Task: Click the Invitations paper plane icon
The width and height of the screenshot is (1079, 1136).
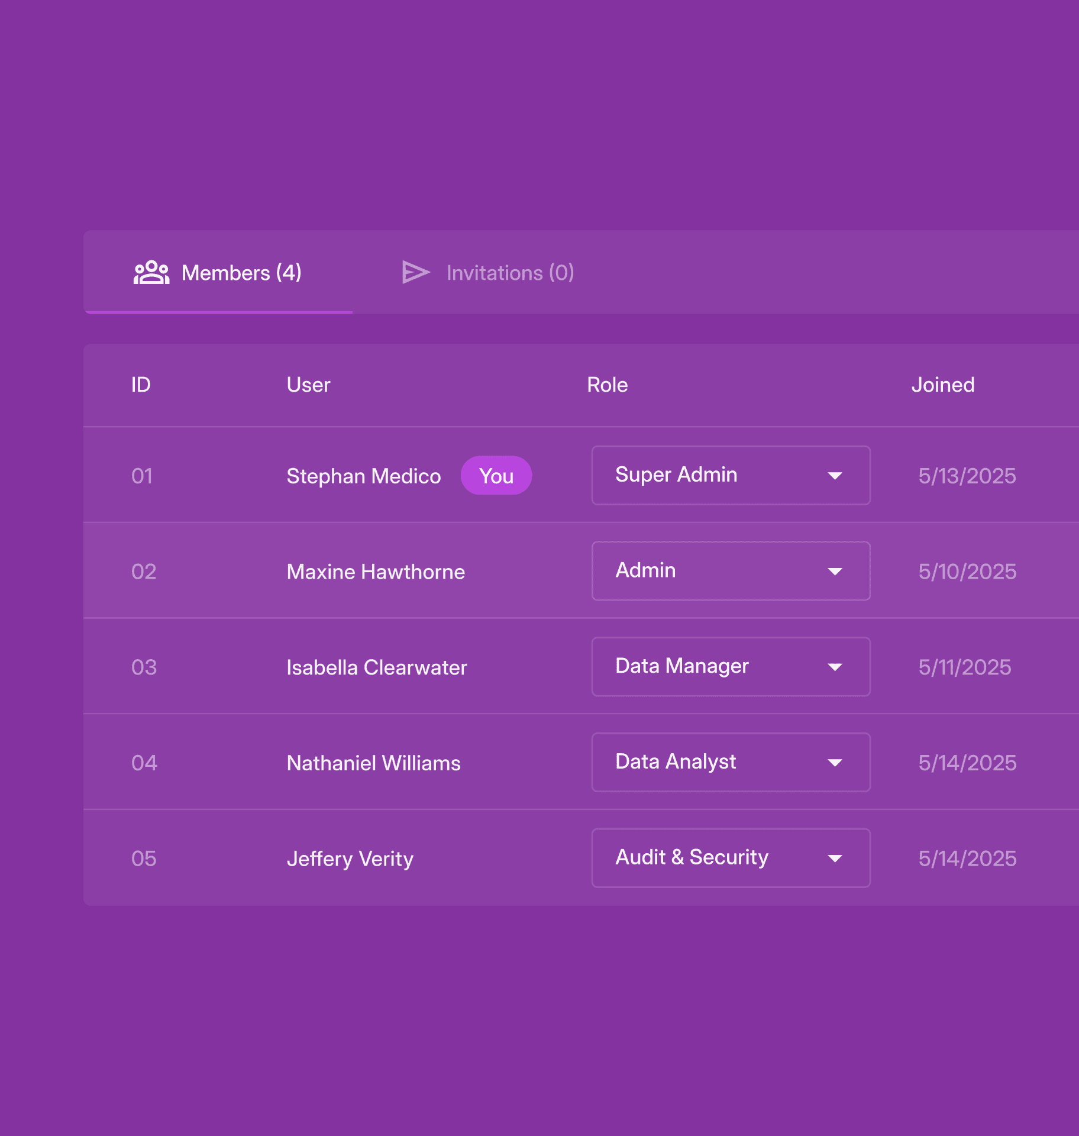Action: tap(416, 273)
